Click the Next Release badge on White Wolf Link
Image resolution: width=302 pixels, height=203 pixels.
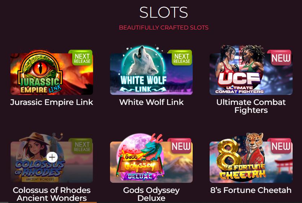(x=180, y=58)
